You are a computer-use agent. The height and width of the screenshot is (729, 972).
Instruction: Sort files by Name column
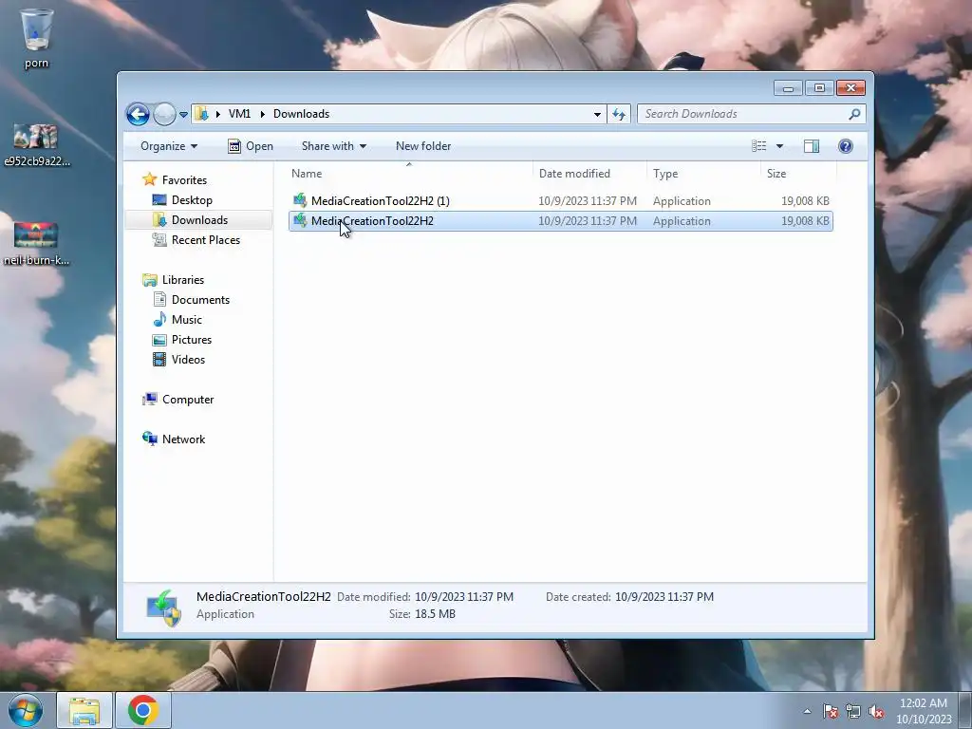point(409,174)
